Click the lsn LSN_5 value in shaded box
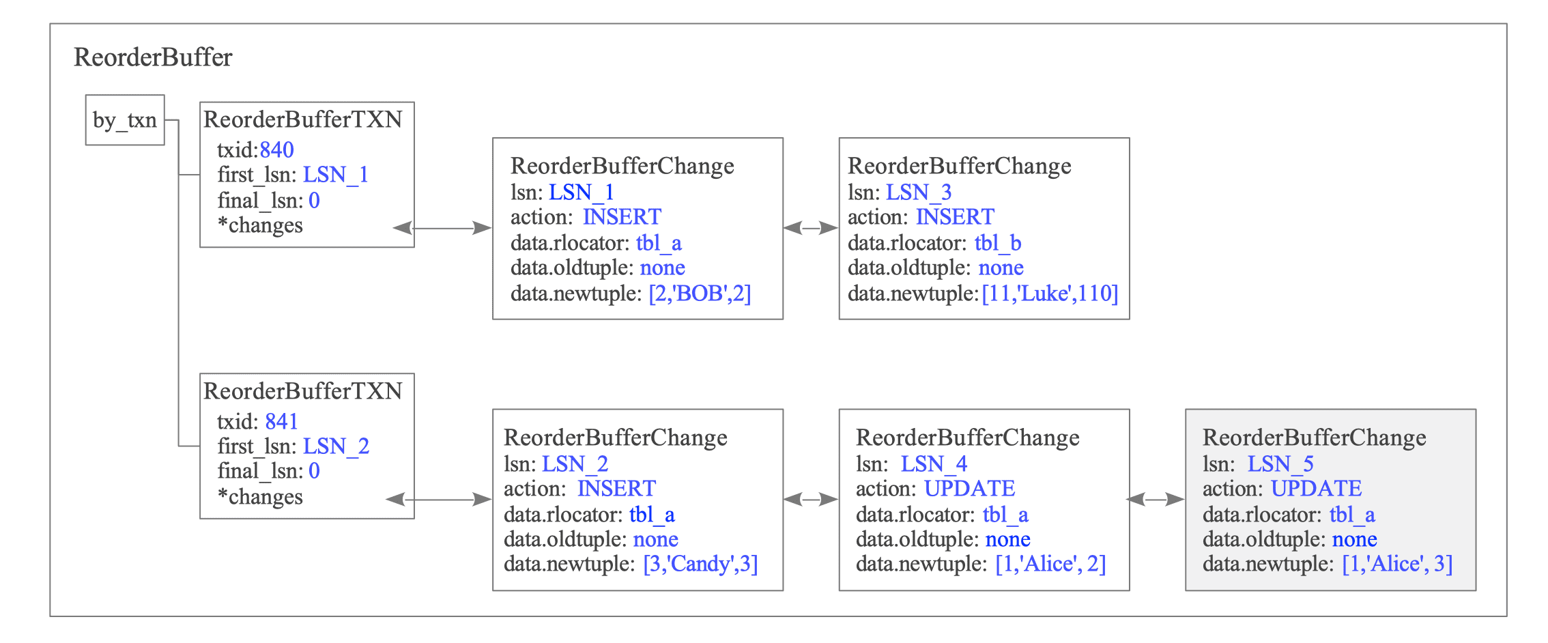This screenshot has height=643, width=1548. pyautogui.click(x=1280, y=464)
